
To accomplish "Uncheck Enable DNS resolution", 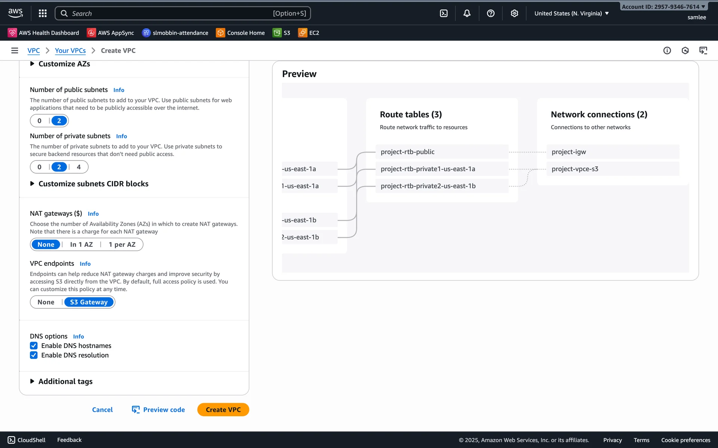I will [x=34, y=355].
